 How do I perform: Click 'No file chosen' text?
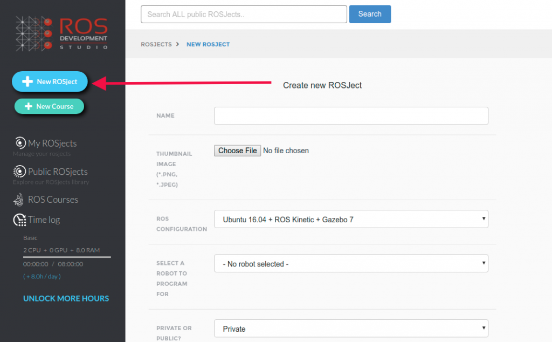(x=286, y=151)
